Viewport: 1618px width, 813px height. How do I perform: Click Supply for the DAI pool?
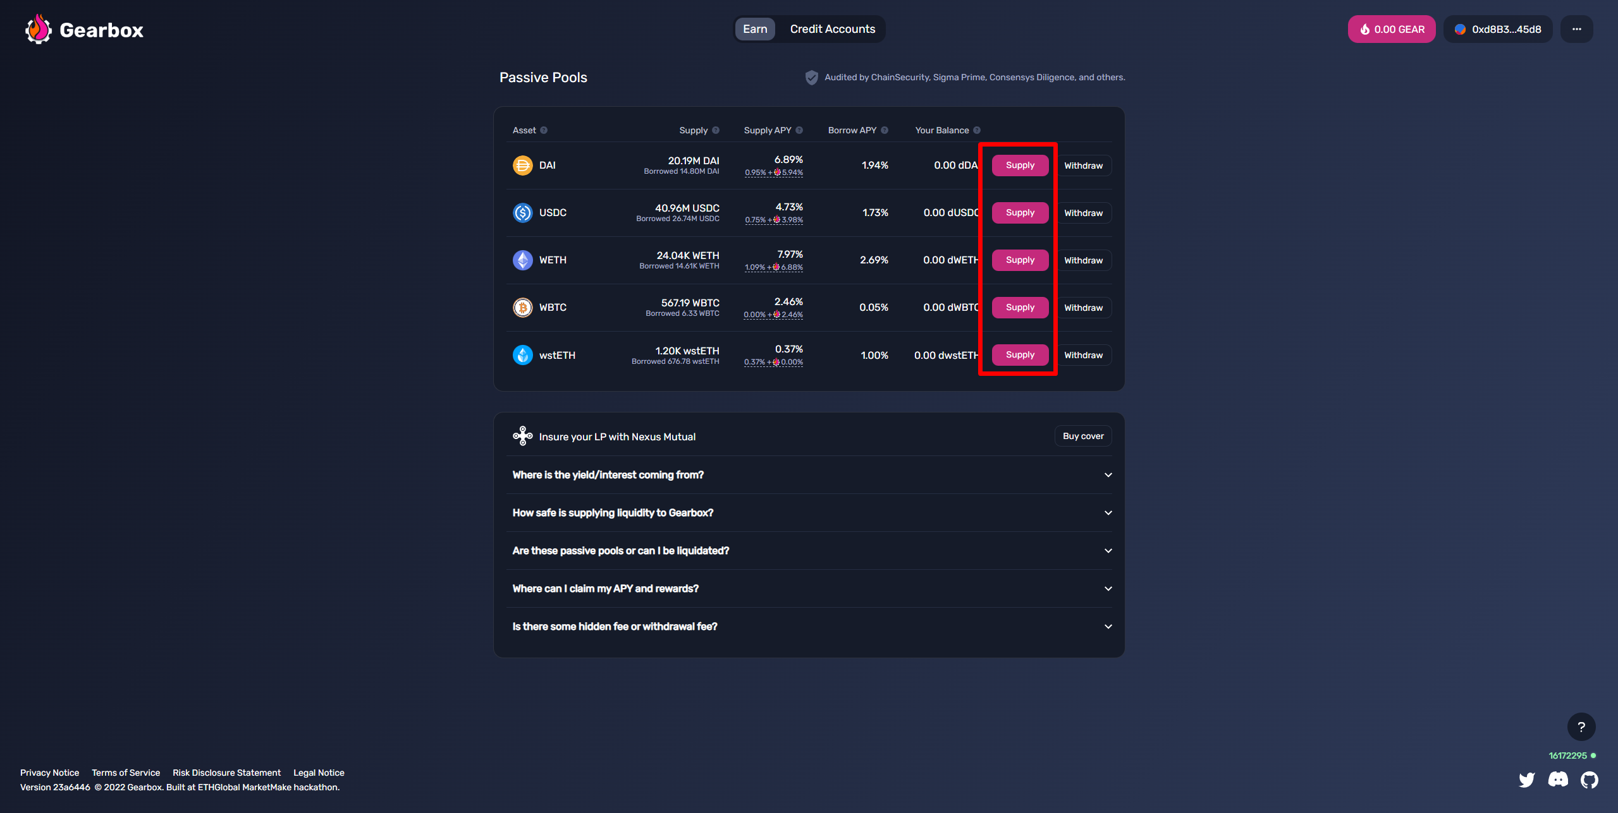pos(1020,166)
